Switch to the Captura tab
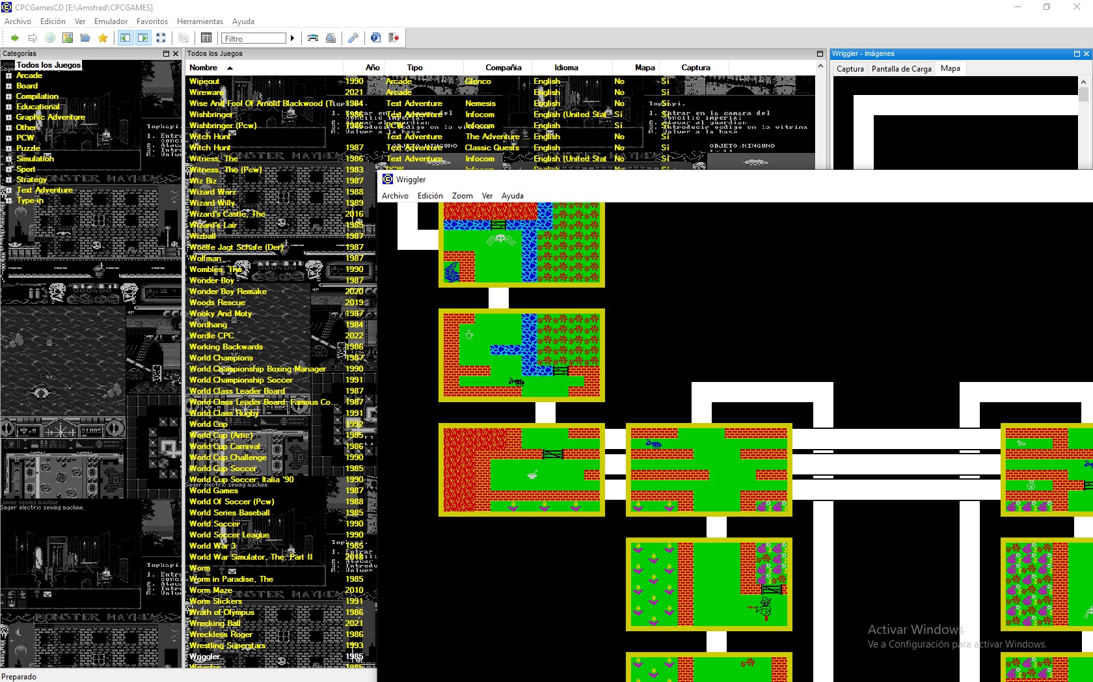 pyautogui.click(x=850, y=69)
